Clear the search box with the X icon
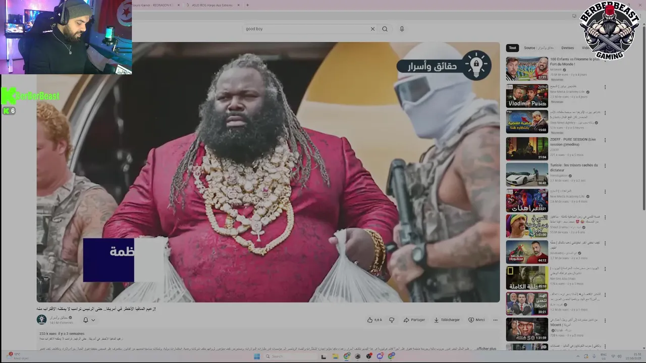The height and width of the screenshot is (363, 646). pyautogui.click(x=372, y=29)
